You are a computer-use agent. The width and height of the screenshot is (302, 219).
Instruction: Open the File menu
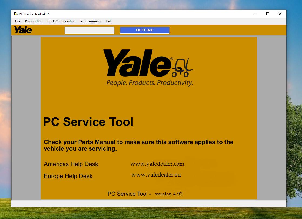18,21
